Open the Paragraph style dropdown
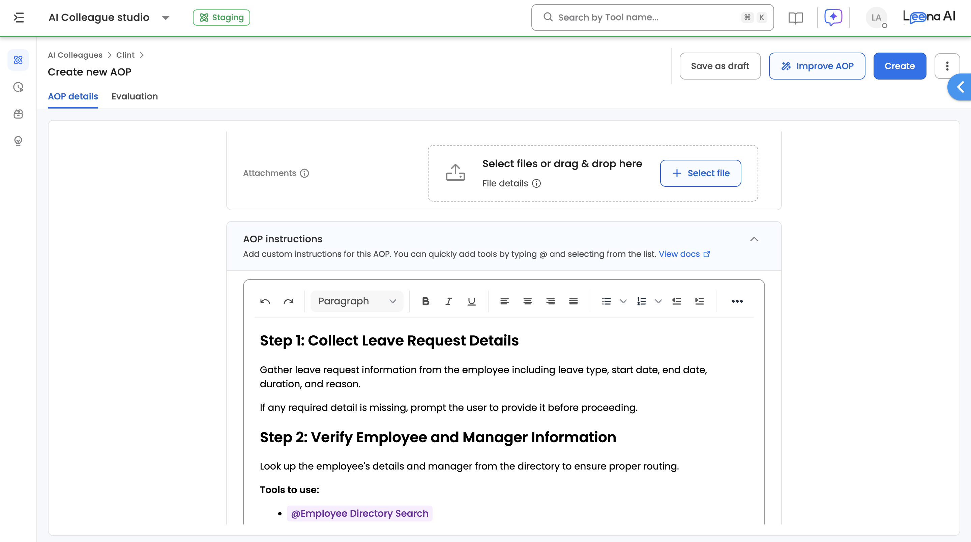 click(x=357, y=301)
